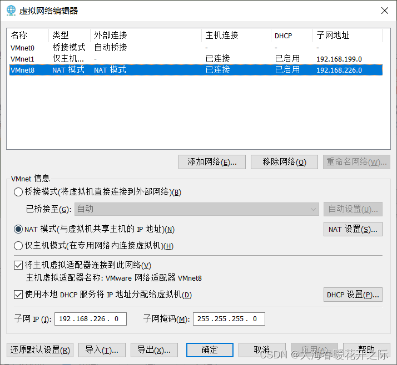Open the 已桥接至 dropdown

[196, 209]
